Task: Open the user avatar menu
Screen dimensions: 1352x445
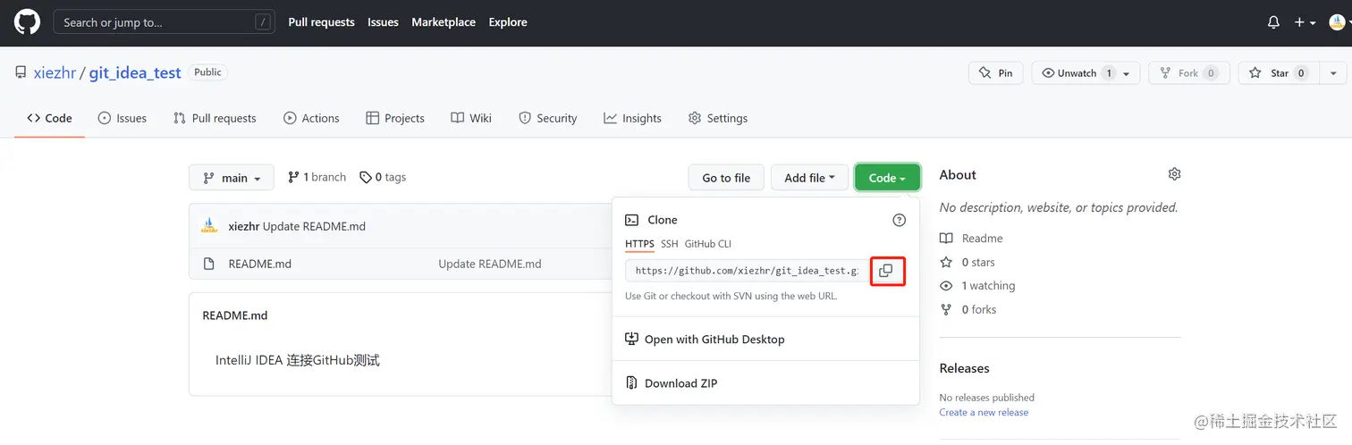Action: tap(1336, 22)
